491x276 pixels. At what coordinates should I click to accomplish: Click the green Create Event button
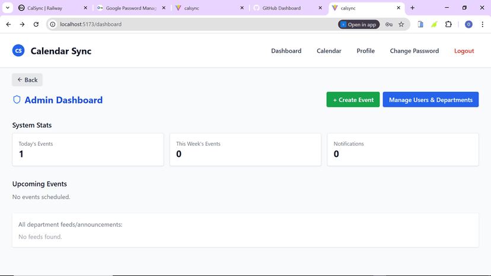[353, 100]
